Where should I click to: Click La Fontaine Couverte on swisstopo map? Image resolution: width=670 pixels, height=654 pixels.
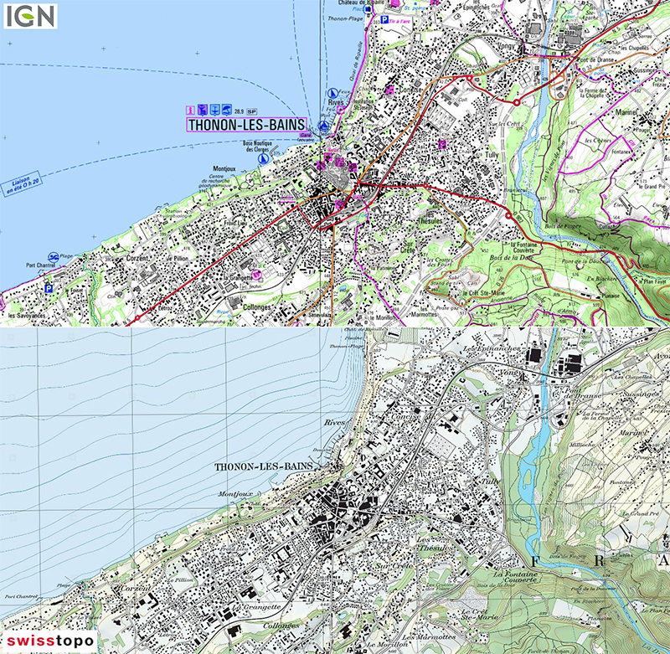(x=514, y=579)
